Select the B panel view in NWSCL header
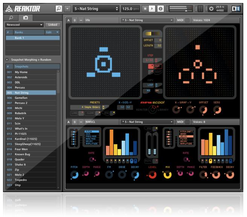 pyautogui.click(x=75, y=122)
